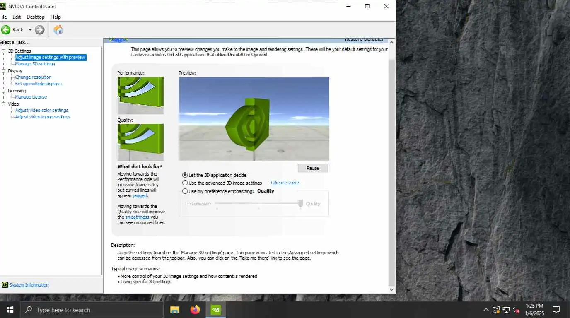
Task: Open the network tray icon
Action: tap(506, 310)
